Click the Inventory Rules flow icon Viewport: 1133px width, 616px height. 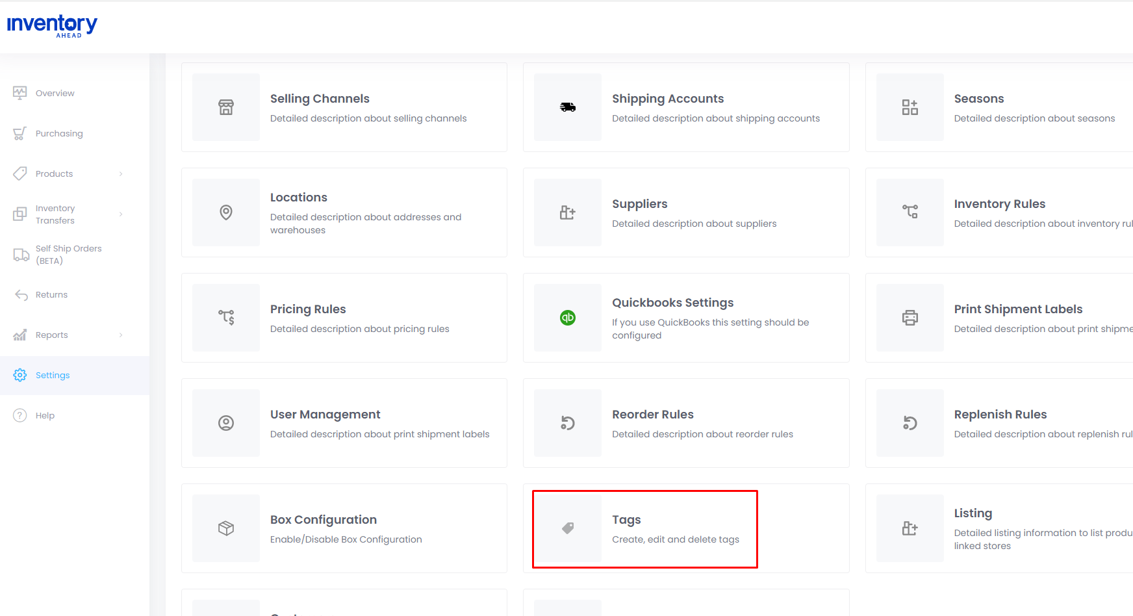(910, 211)
